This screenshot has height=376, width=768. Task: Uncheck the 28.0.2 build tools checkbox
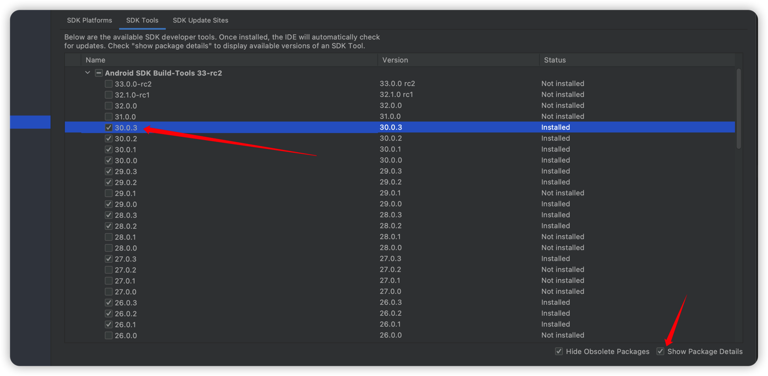109,226
